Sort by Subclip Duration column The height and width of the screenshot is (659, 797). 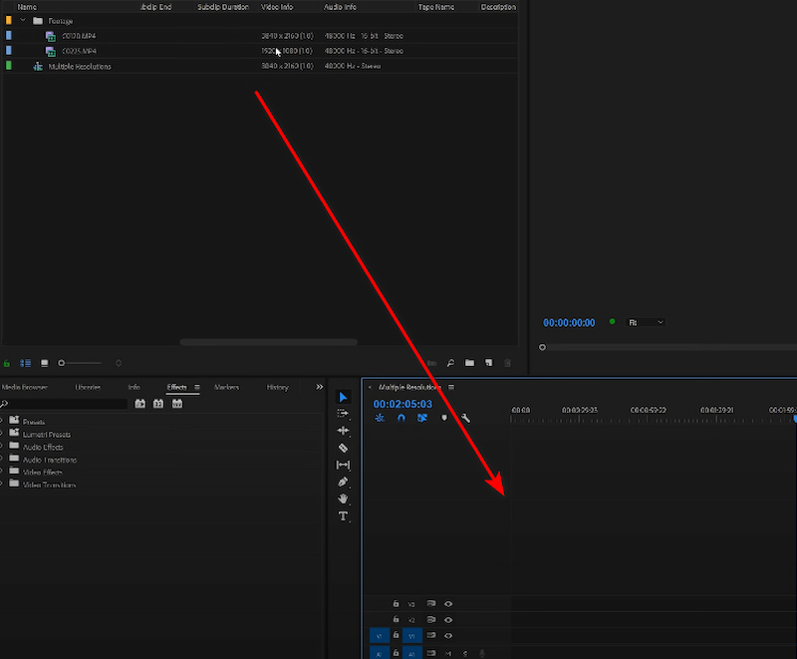point(223,7)
